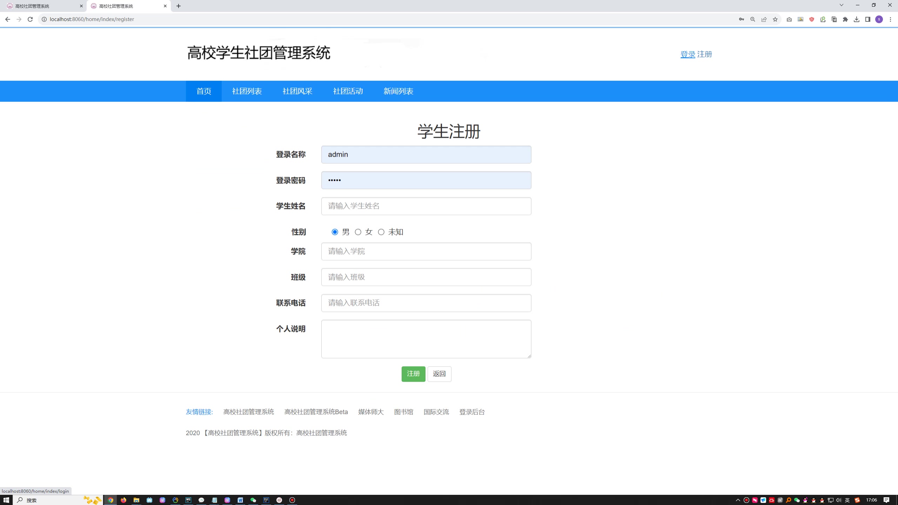Click the volume speaker tray icon
This screenshot has width=898, height=505.
coord(839,500)
